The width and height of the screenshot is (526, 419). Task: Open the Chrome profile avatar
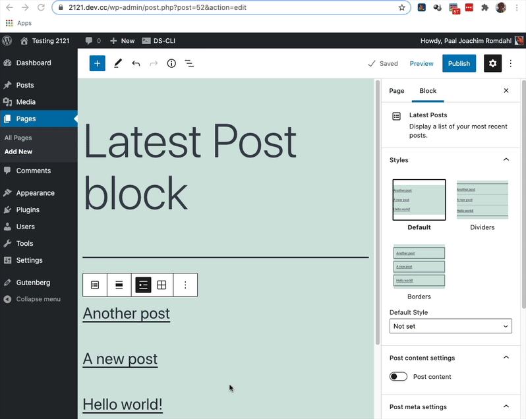point(501,7)
